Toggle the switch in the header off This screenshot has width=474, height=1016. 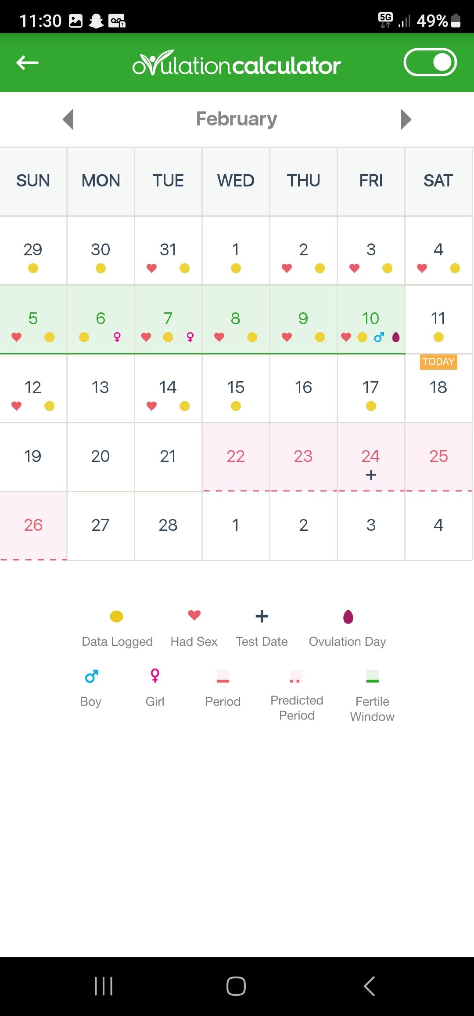pos(430,62)
